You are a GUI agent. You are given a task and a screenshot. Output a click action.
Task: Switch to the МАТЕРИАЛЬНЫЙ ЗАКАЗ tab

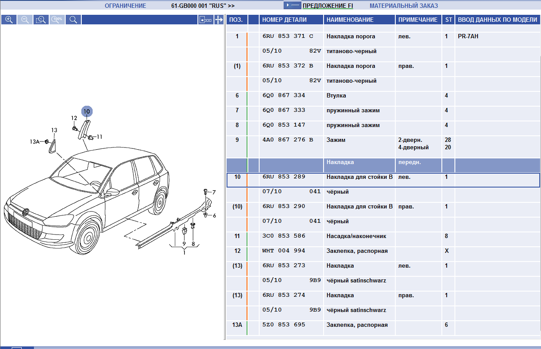403,6
